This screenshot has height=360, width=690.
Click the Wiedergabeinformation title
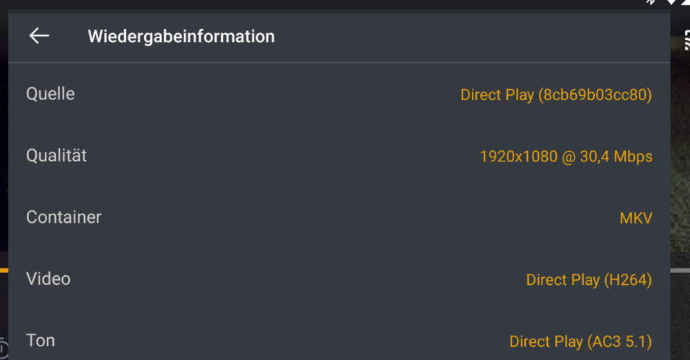181,36
